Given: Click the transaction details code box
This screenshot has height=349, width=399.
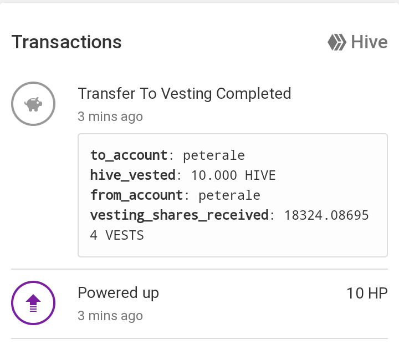Looking at the screenshot, I should (233, 195).
